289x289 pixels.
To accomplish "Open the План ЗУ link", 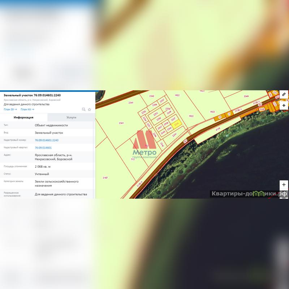I will (x=10, y=109).
